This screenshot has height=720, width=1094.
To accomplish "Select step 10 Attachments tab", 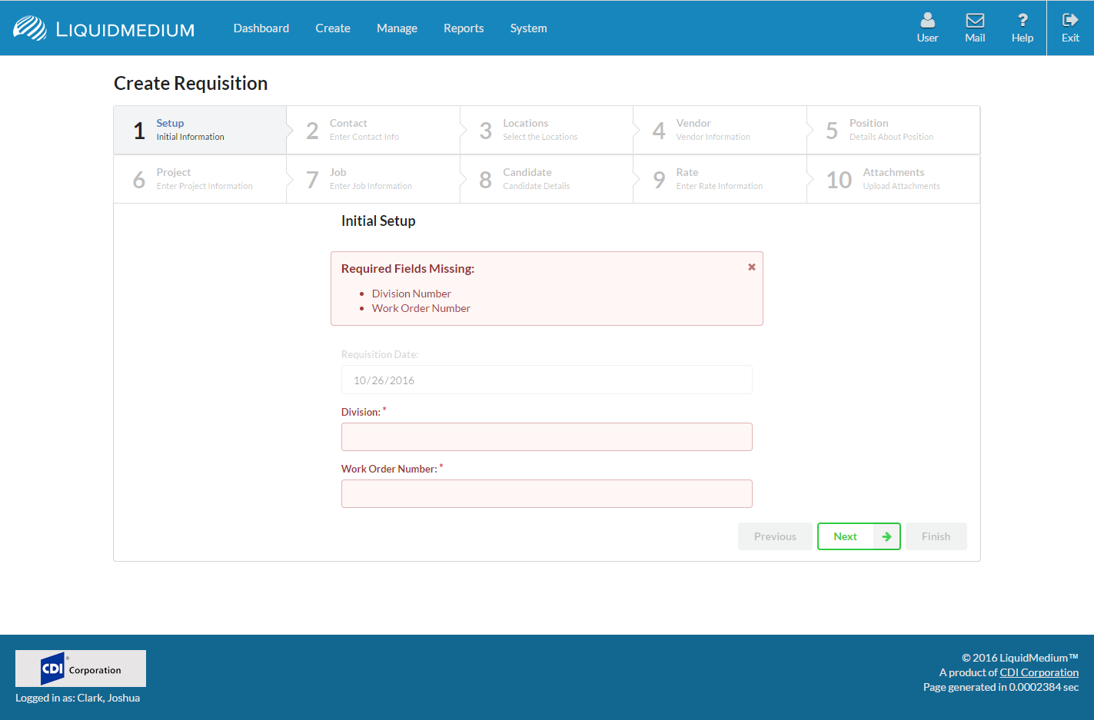I will [x=893, y=179].
